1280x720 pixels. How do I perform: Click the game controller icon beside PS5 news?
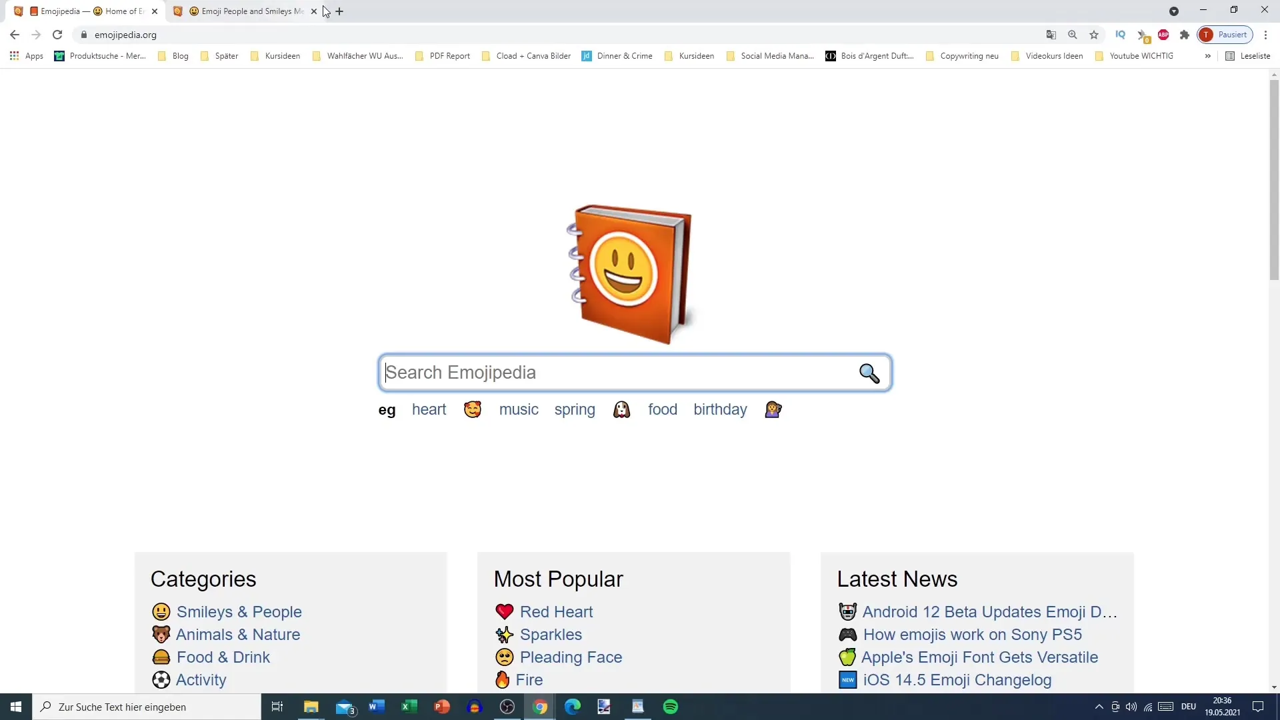[848, 635]
